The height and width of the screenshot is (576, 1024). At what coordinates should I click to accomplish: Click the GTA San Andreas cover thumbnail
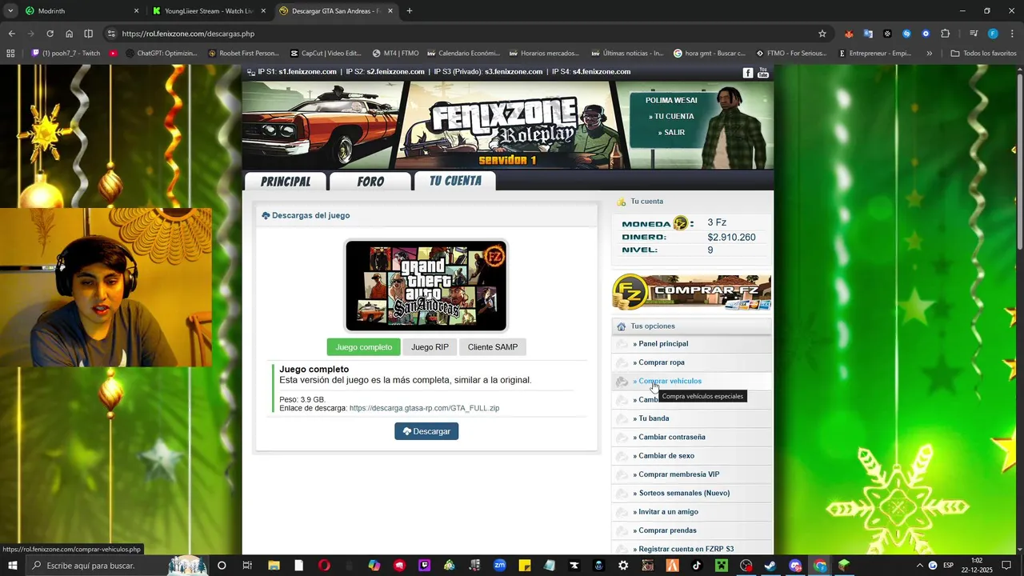(426, 286)
